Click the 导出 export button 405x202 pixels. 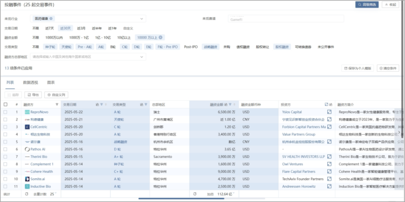coord(33,95)
